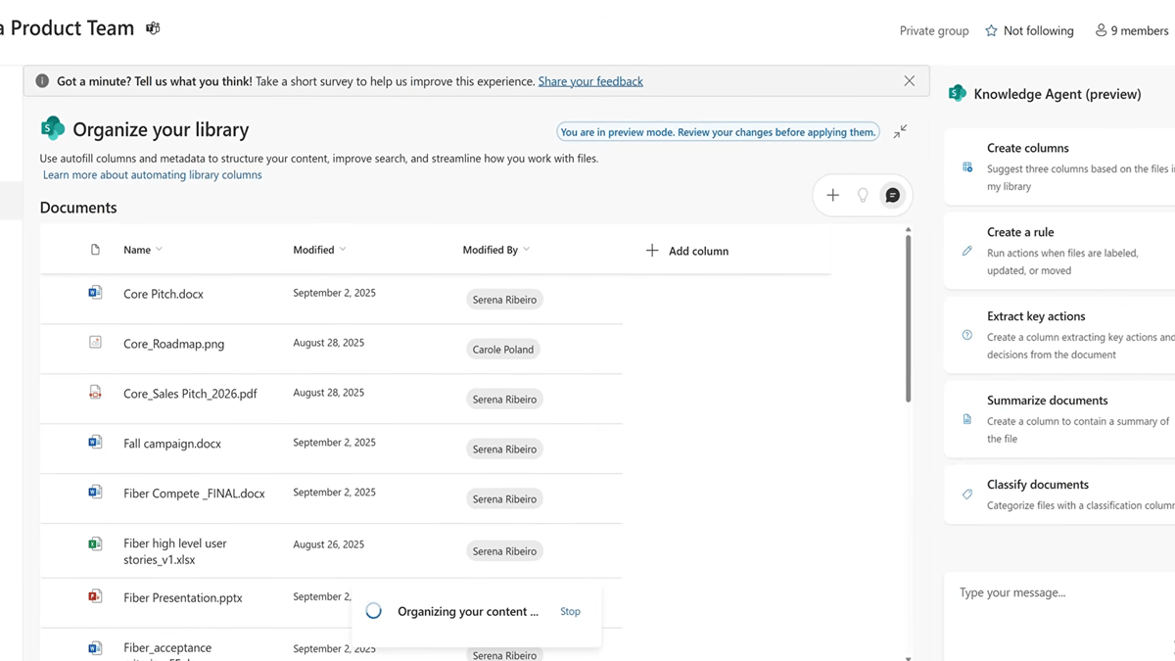Expand the Modified column sort menu
The image size is (1175, 661).
342,250
